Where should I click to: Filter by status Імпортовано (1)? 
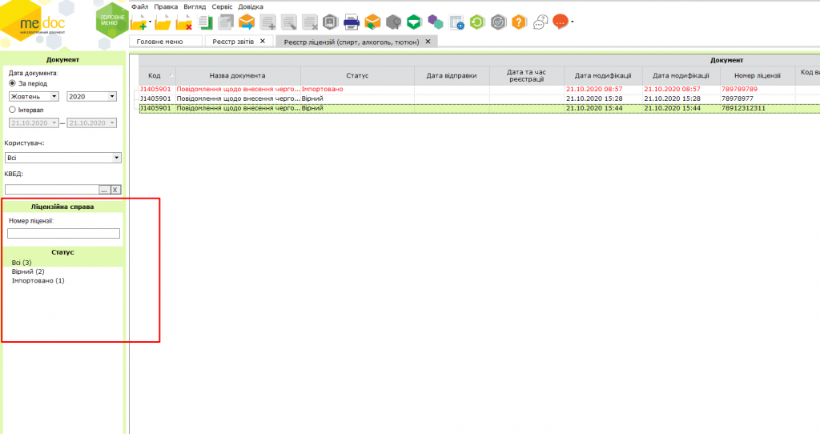click(38, 281)
